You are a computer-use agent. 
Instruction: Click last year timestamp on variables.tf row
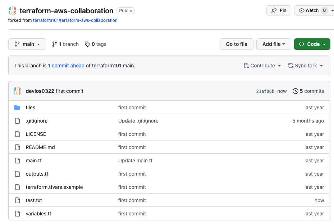click(x=314, y=214)
